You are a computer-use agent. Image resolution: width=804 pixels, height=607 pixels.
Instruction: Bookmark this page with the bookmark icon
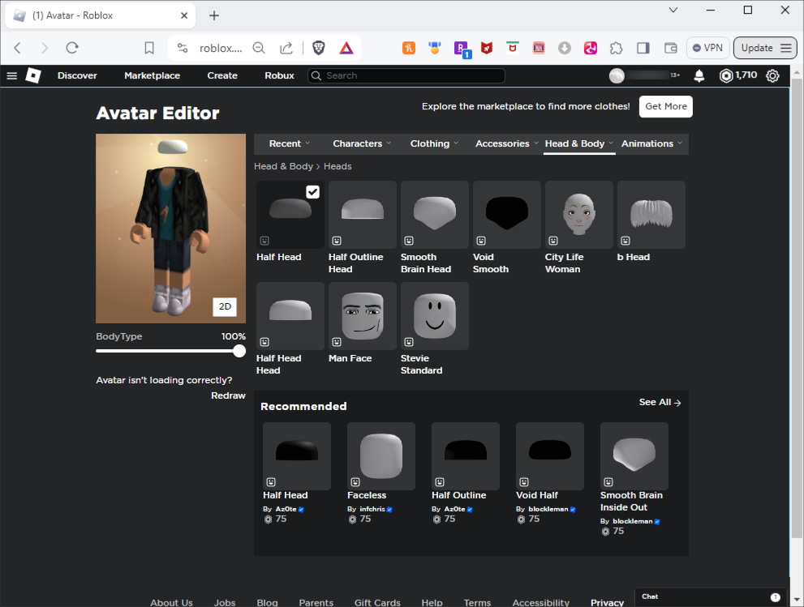(149, 48)
